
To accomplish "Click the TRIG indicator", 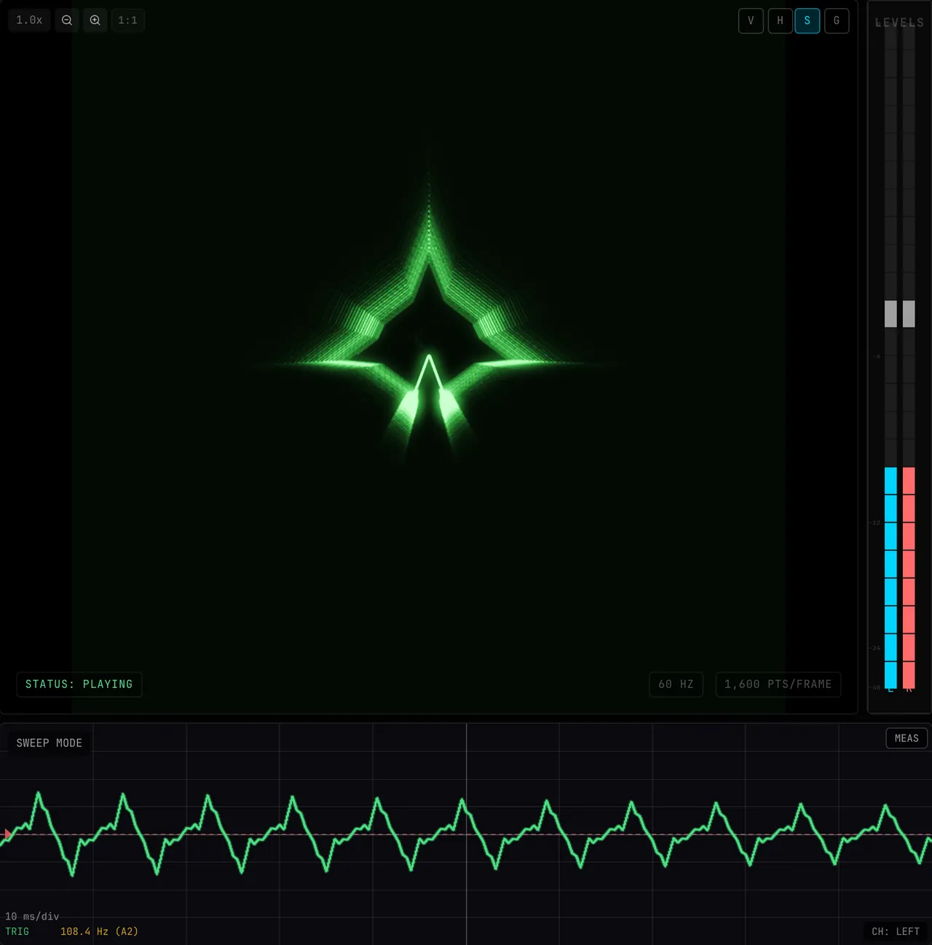I will pos(17,932).
